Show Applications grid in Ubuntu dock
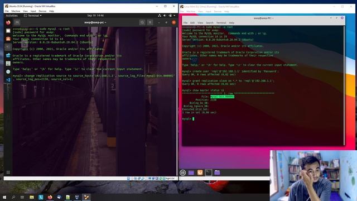 tap(8, 173)
